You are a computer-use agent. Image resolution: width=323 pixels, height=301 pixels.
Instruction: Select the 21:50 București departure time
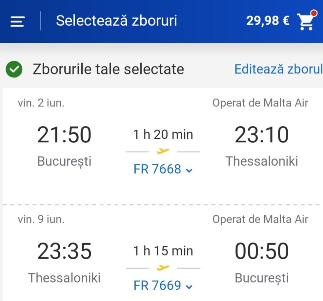pyautogui.click(x=64, y=135)
